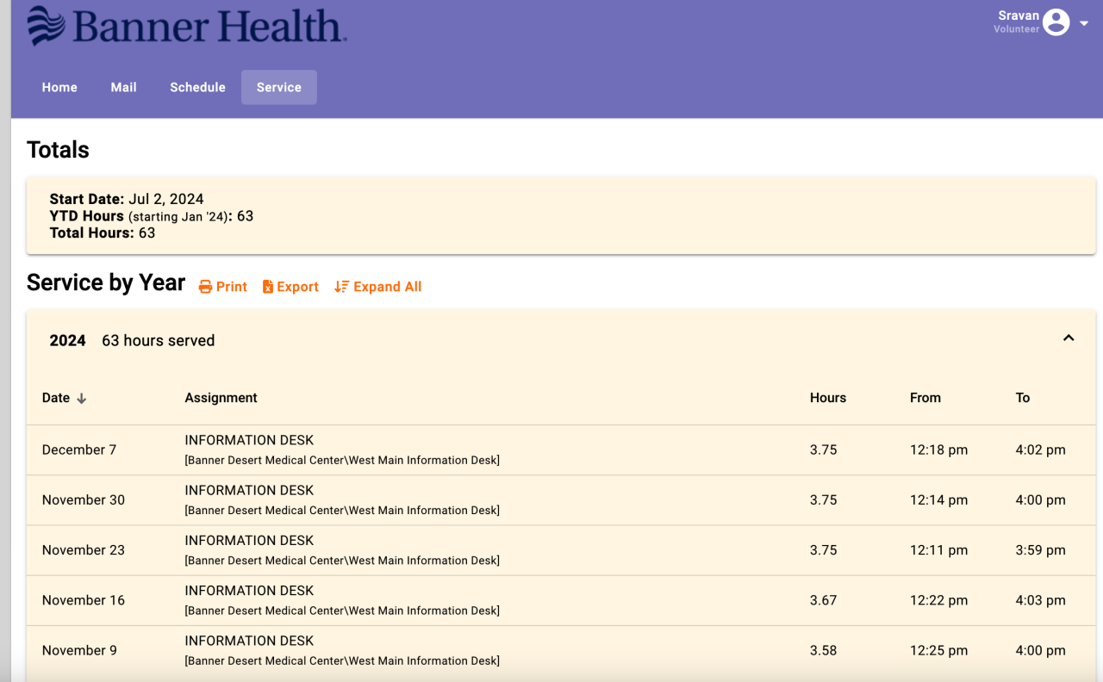Click the printer icon beside Print
1103x682 pixels.
pyautogui.click(x=205, y=287)
